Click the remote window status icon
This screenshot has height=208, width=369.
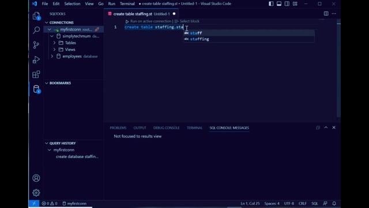(x=34, y=203)
